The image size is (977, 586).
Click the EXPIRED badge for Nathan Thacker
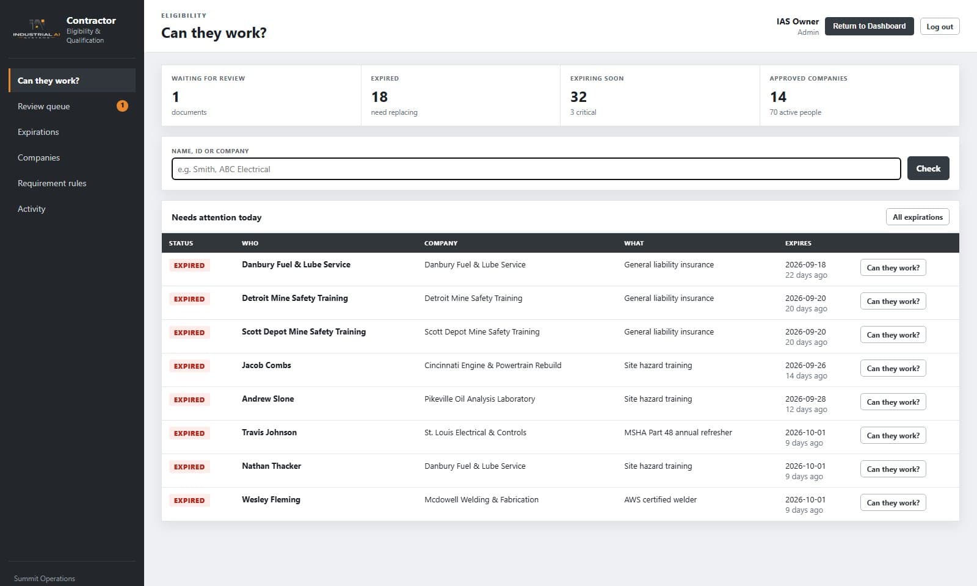click(x=189, y=467)
